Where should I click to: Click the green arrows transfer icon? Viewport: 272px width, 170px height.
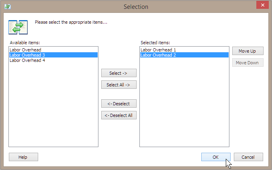(18, 27)
